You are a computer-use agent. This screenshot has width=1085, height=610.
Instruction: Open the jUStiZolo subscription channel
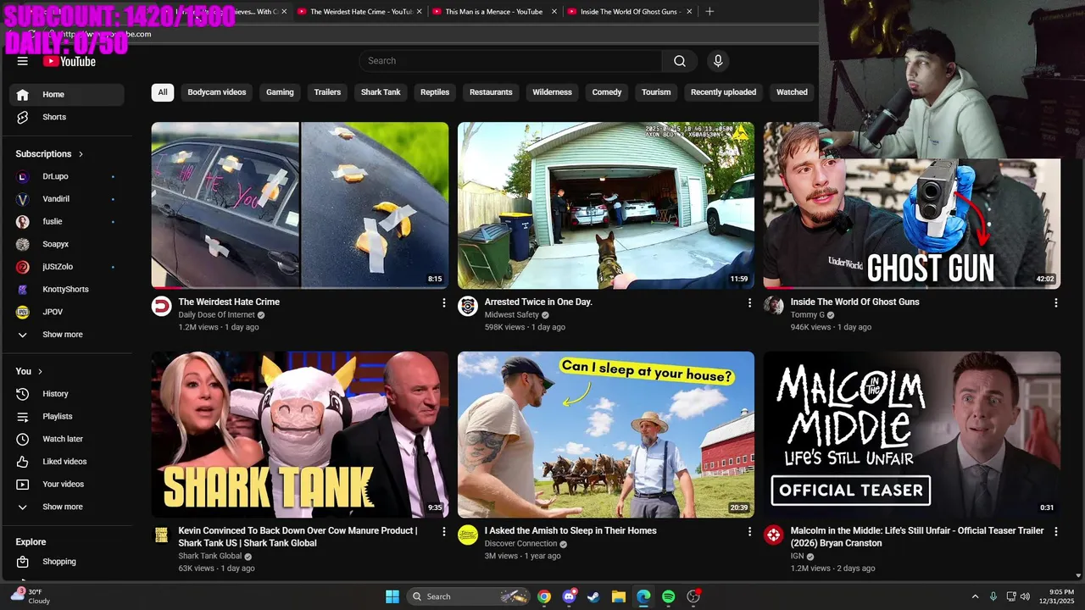[67, 267]
